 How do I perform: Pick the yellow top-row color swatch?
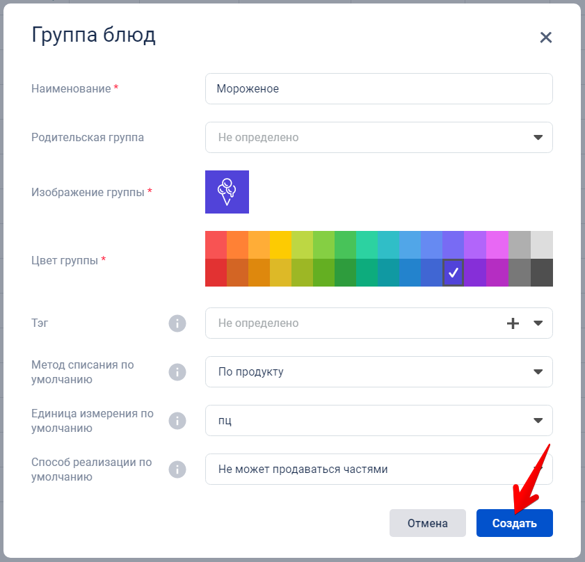[280, 245]
